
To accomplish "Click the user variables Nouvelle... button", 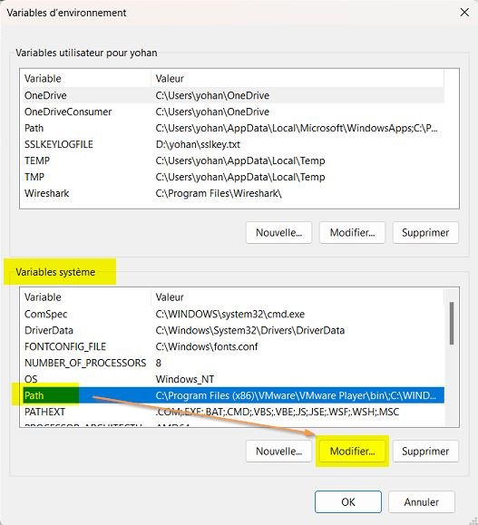I will (x=278, y=233).
